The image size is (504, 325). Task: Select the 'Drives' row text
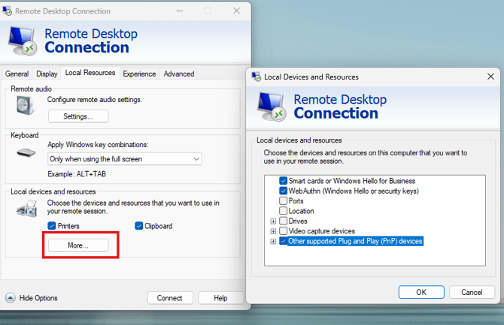[x=298, y=221]
